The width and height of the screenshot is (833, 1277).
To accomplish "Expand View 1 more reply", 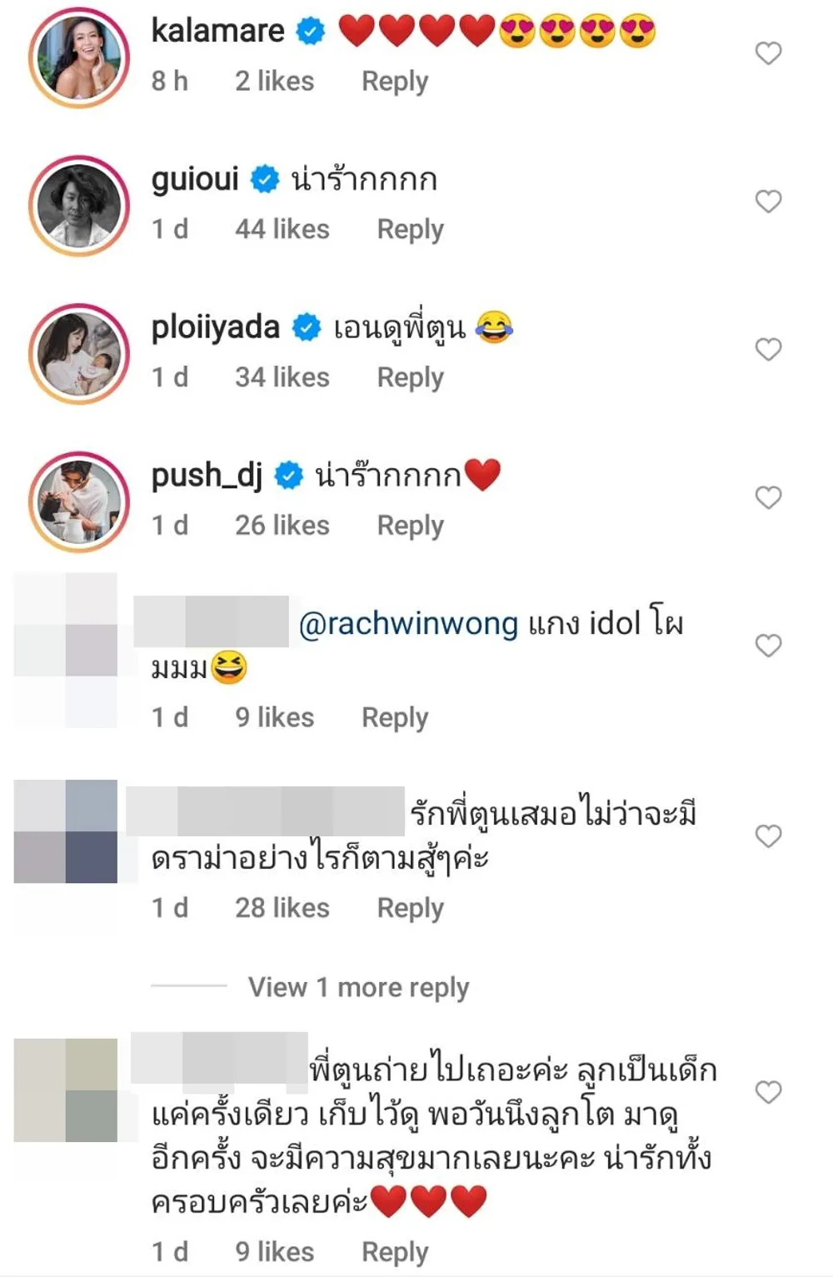I will tap(358, 987).
